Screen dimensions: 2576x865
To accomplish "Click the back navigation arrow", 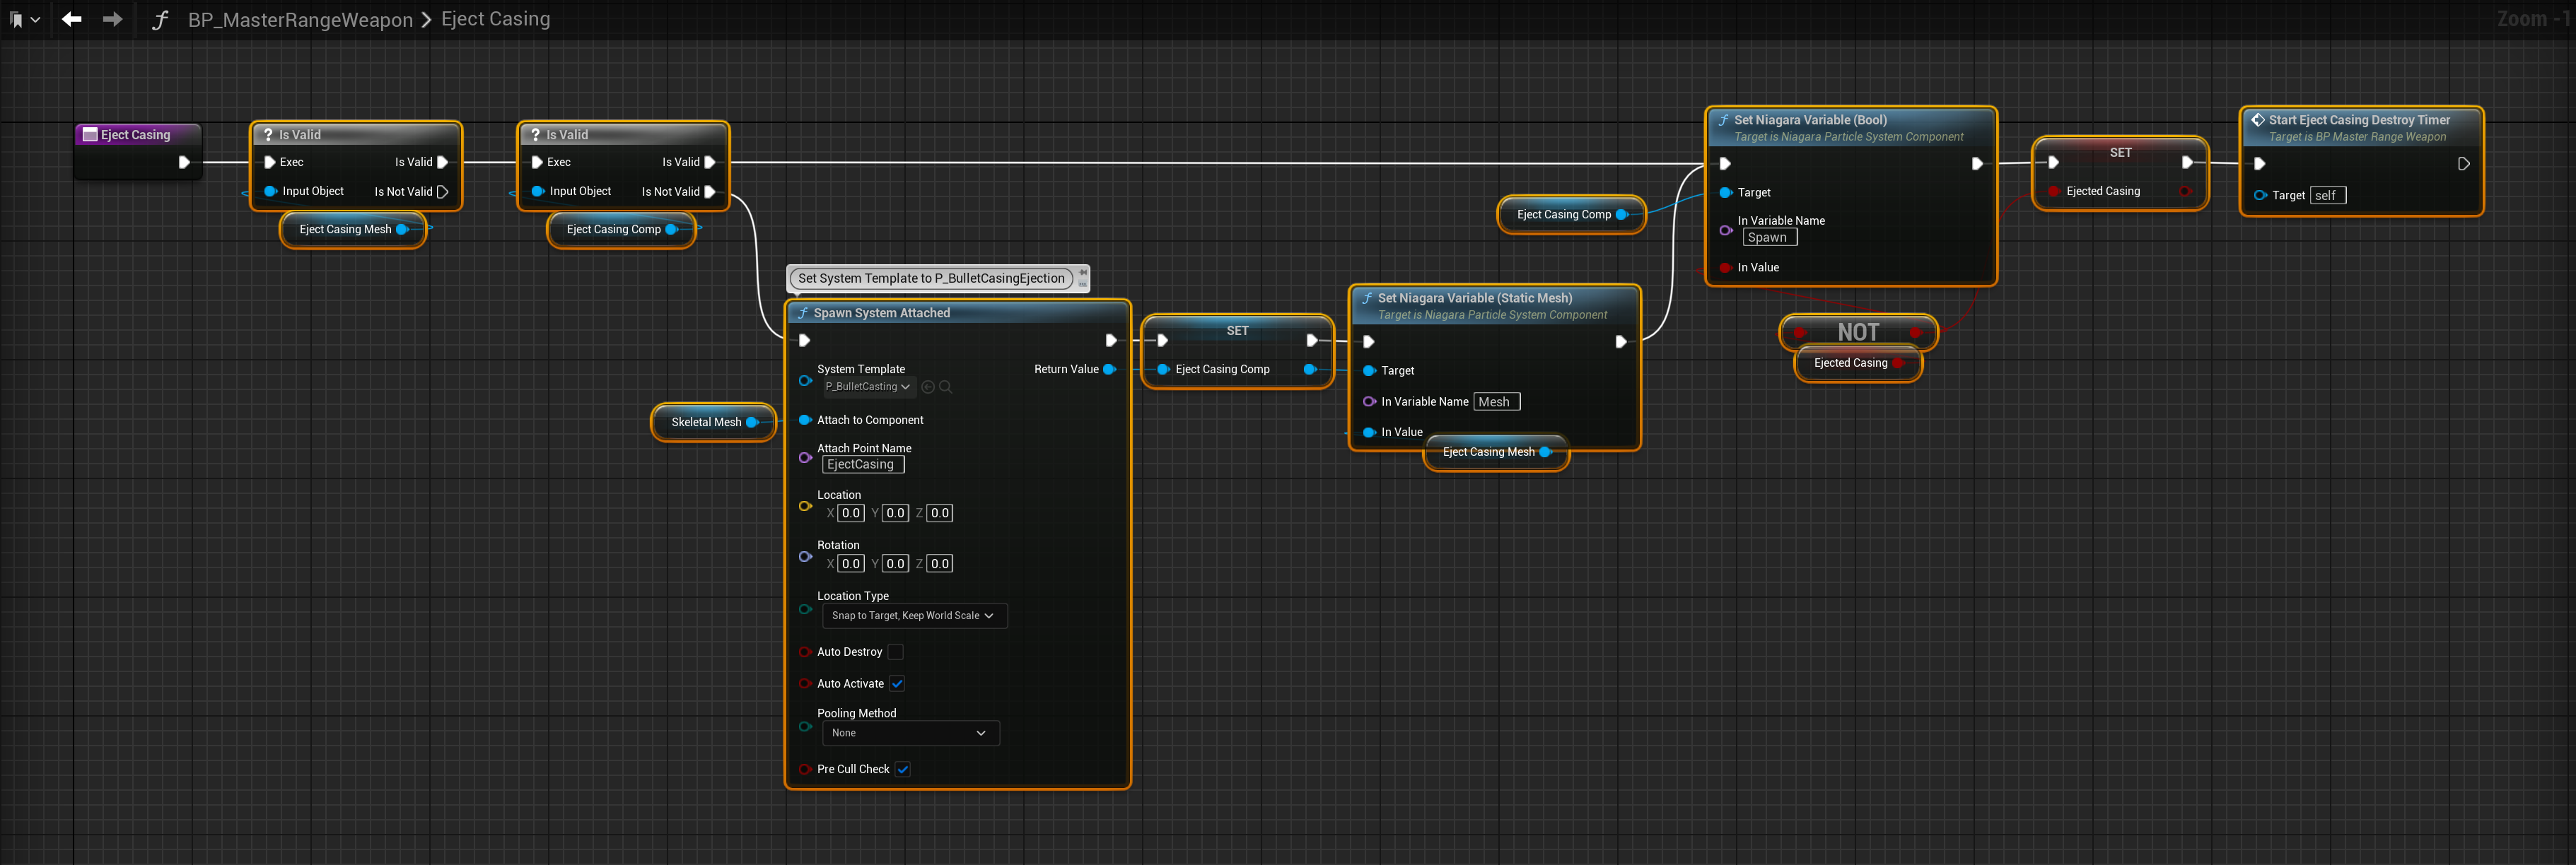I will click(x=71, y=19).
